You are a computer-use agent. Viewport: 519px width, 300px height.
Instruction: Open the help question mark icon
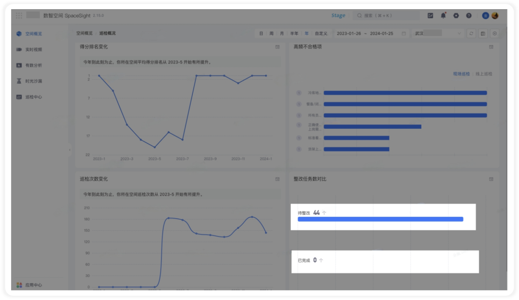pyautogui.click(x=469, y=15)
